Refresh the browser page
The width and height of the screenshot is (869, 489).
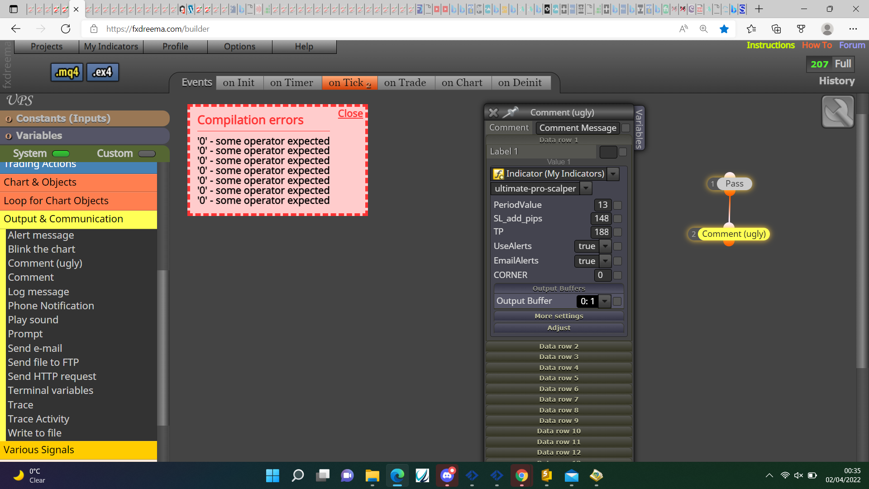point(66,29)
